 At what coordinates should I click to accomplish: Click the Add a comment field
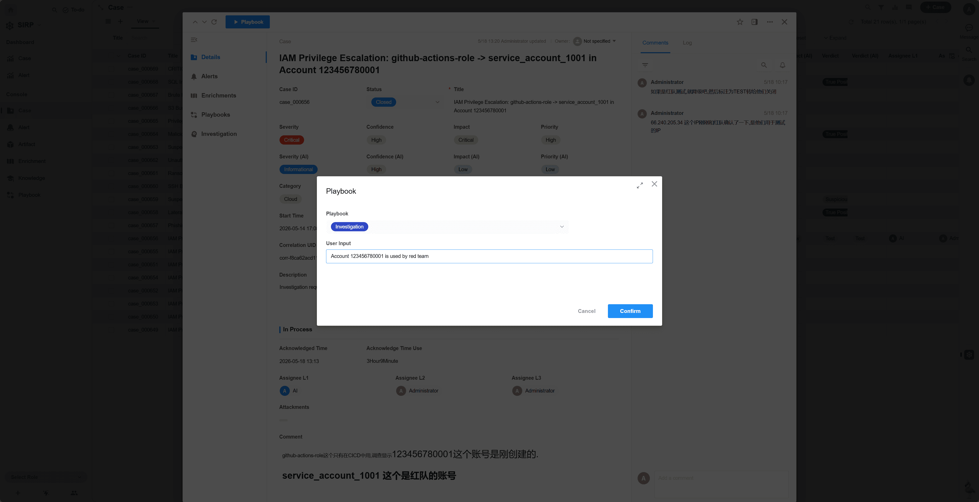721,485
